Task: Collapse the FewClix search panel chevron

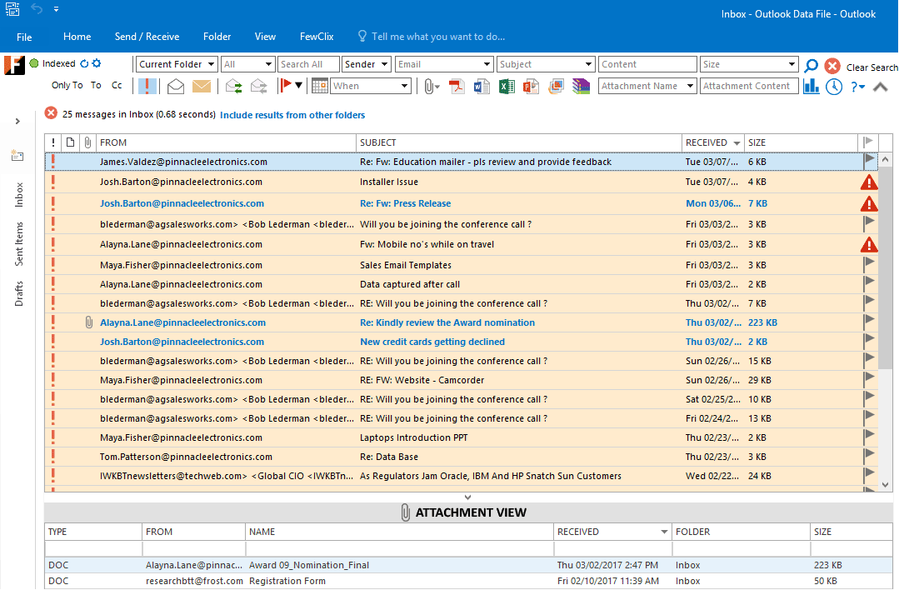Action: tap(881, 87)
